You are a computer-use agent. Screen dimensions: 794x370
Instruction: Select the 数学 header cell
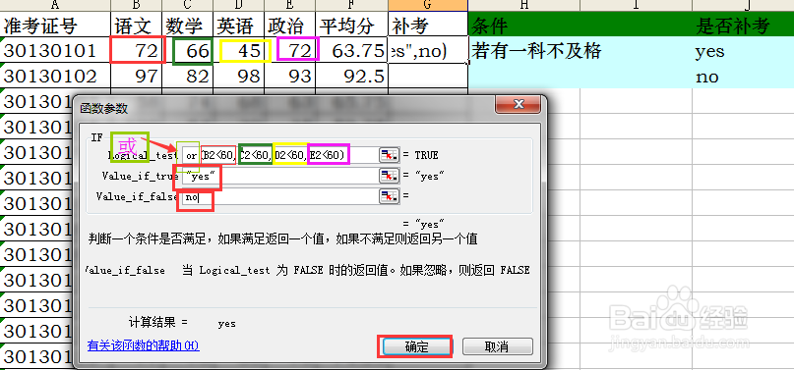click(x=188, y=25)
